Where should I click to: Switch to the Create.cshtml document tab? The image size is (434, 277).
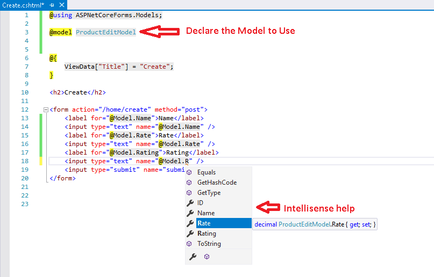coord(23,4)
